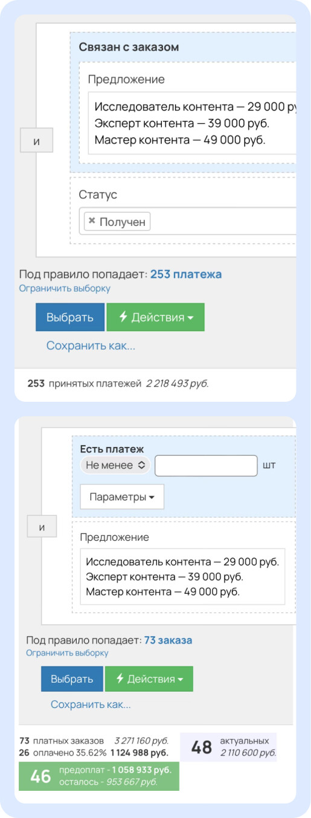Open the upper green Действия dropdown

click(156, 317)
